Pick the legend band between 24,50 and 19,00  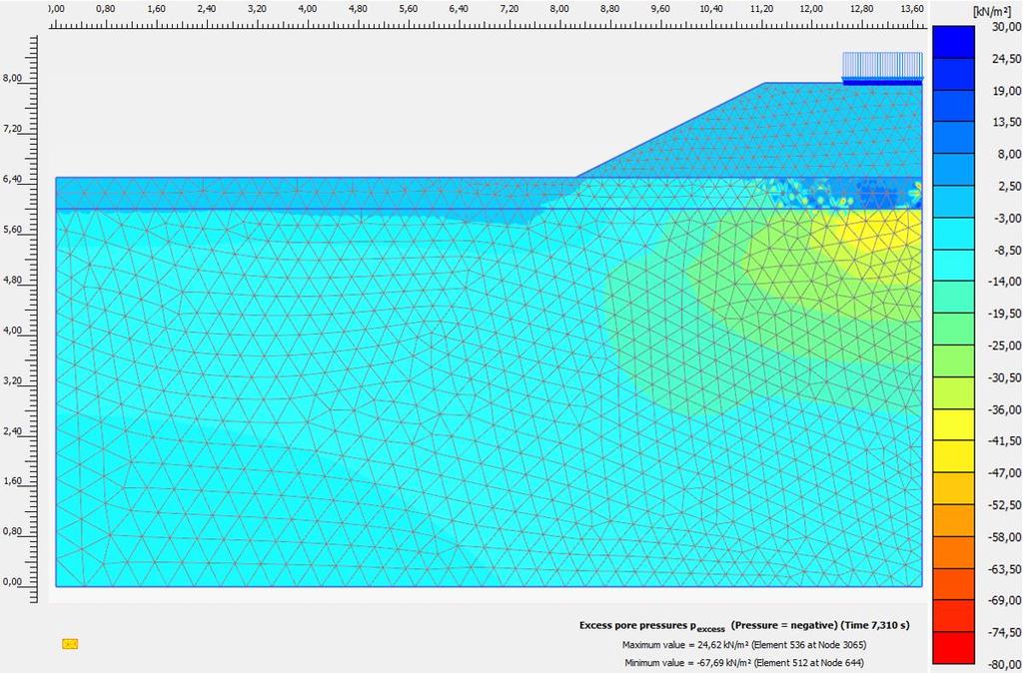953,74
